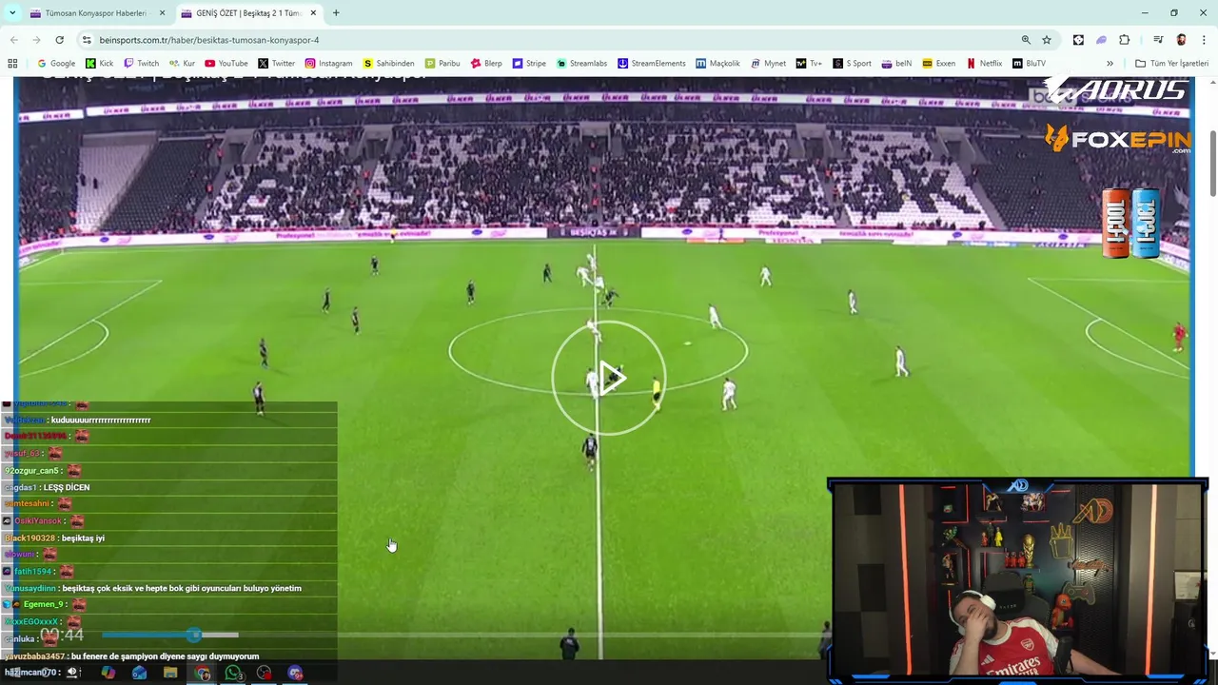
Task: Open the Exxen bookmark
Action: [x=938, y=64]
